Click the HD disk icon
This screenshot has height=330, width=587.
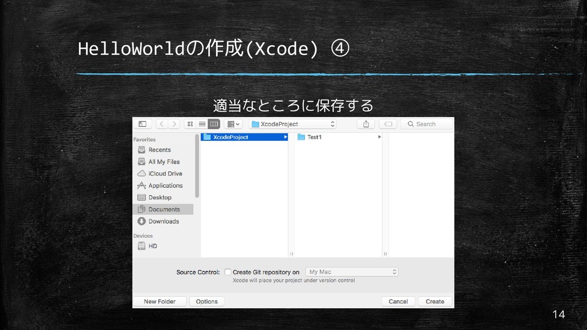(142, 246)
